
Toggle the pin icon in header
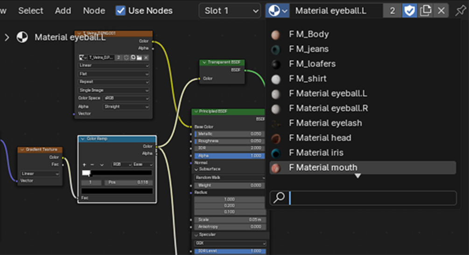460,11
